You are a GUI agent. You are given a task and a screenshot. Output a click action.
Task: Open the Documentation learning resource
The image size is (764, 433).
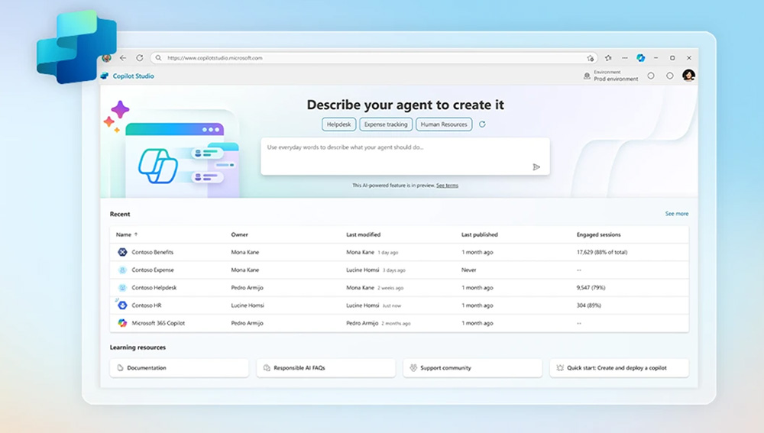[180, 368]
